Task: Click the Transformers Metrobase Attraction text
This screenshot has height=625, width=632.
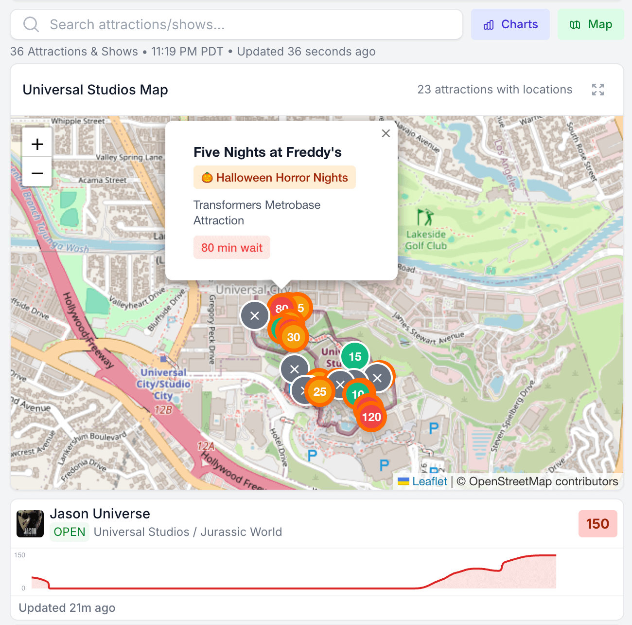Action: point(257,213)
